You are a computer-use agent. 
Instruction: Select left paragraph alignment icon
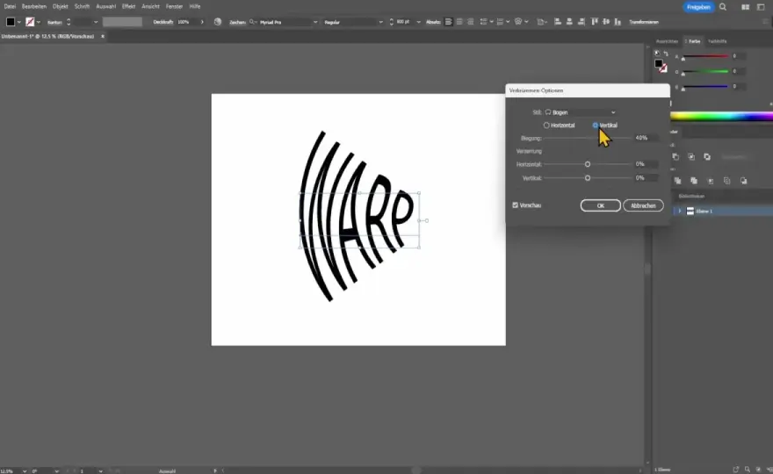point(448,22)
